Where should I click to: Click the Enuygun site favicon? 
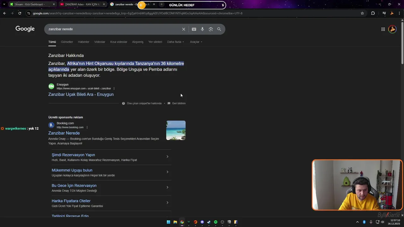[x=51, y=86]
